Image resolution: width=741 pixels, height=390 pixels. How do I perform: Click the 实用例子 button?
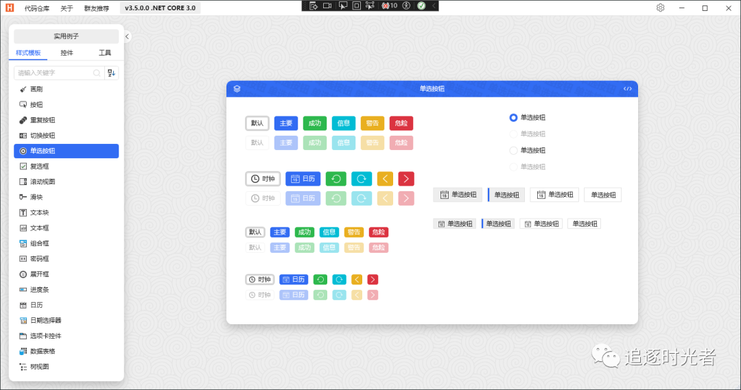click(x=66, y=36)
